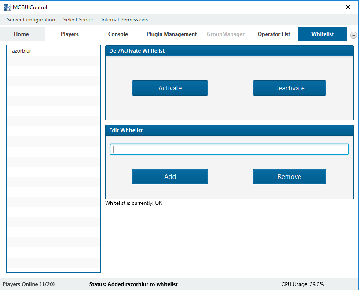Open the Server Configuration menu
The image size is (359, 290).
(x=31, y=20)
